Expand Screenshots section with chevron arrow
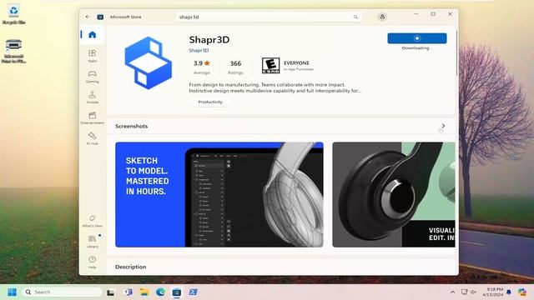This screenshot has width=534, height=300. (443, 126)
